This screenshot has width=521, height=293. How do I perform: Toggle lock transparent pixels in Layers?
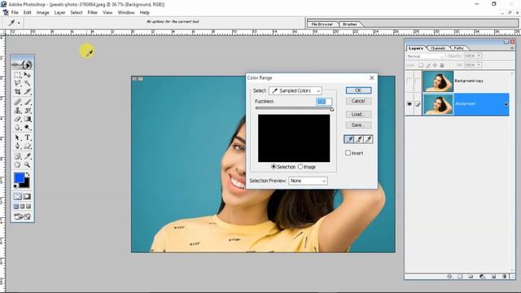(421, 65)
